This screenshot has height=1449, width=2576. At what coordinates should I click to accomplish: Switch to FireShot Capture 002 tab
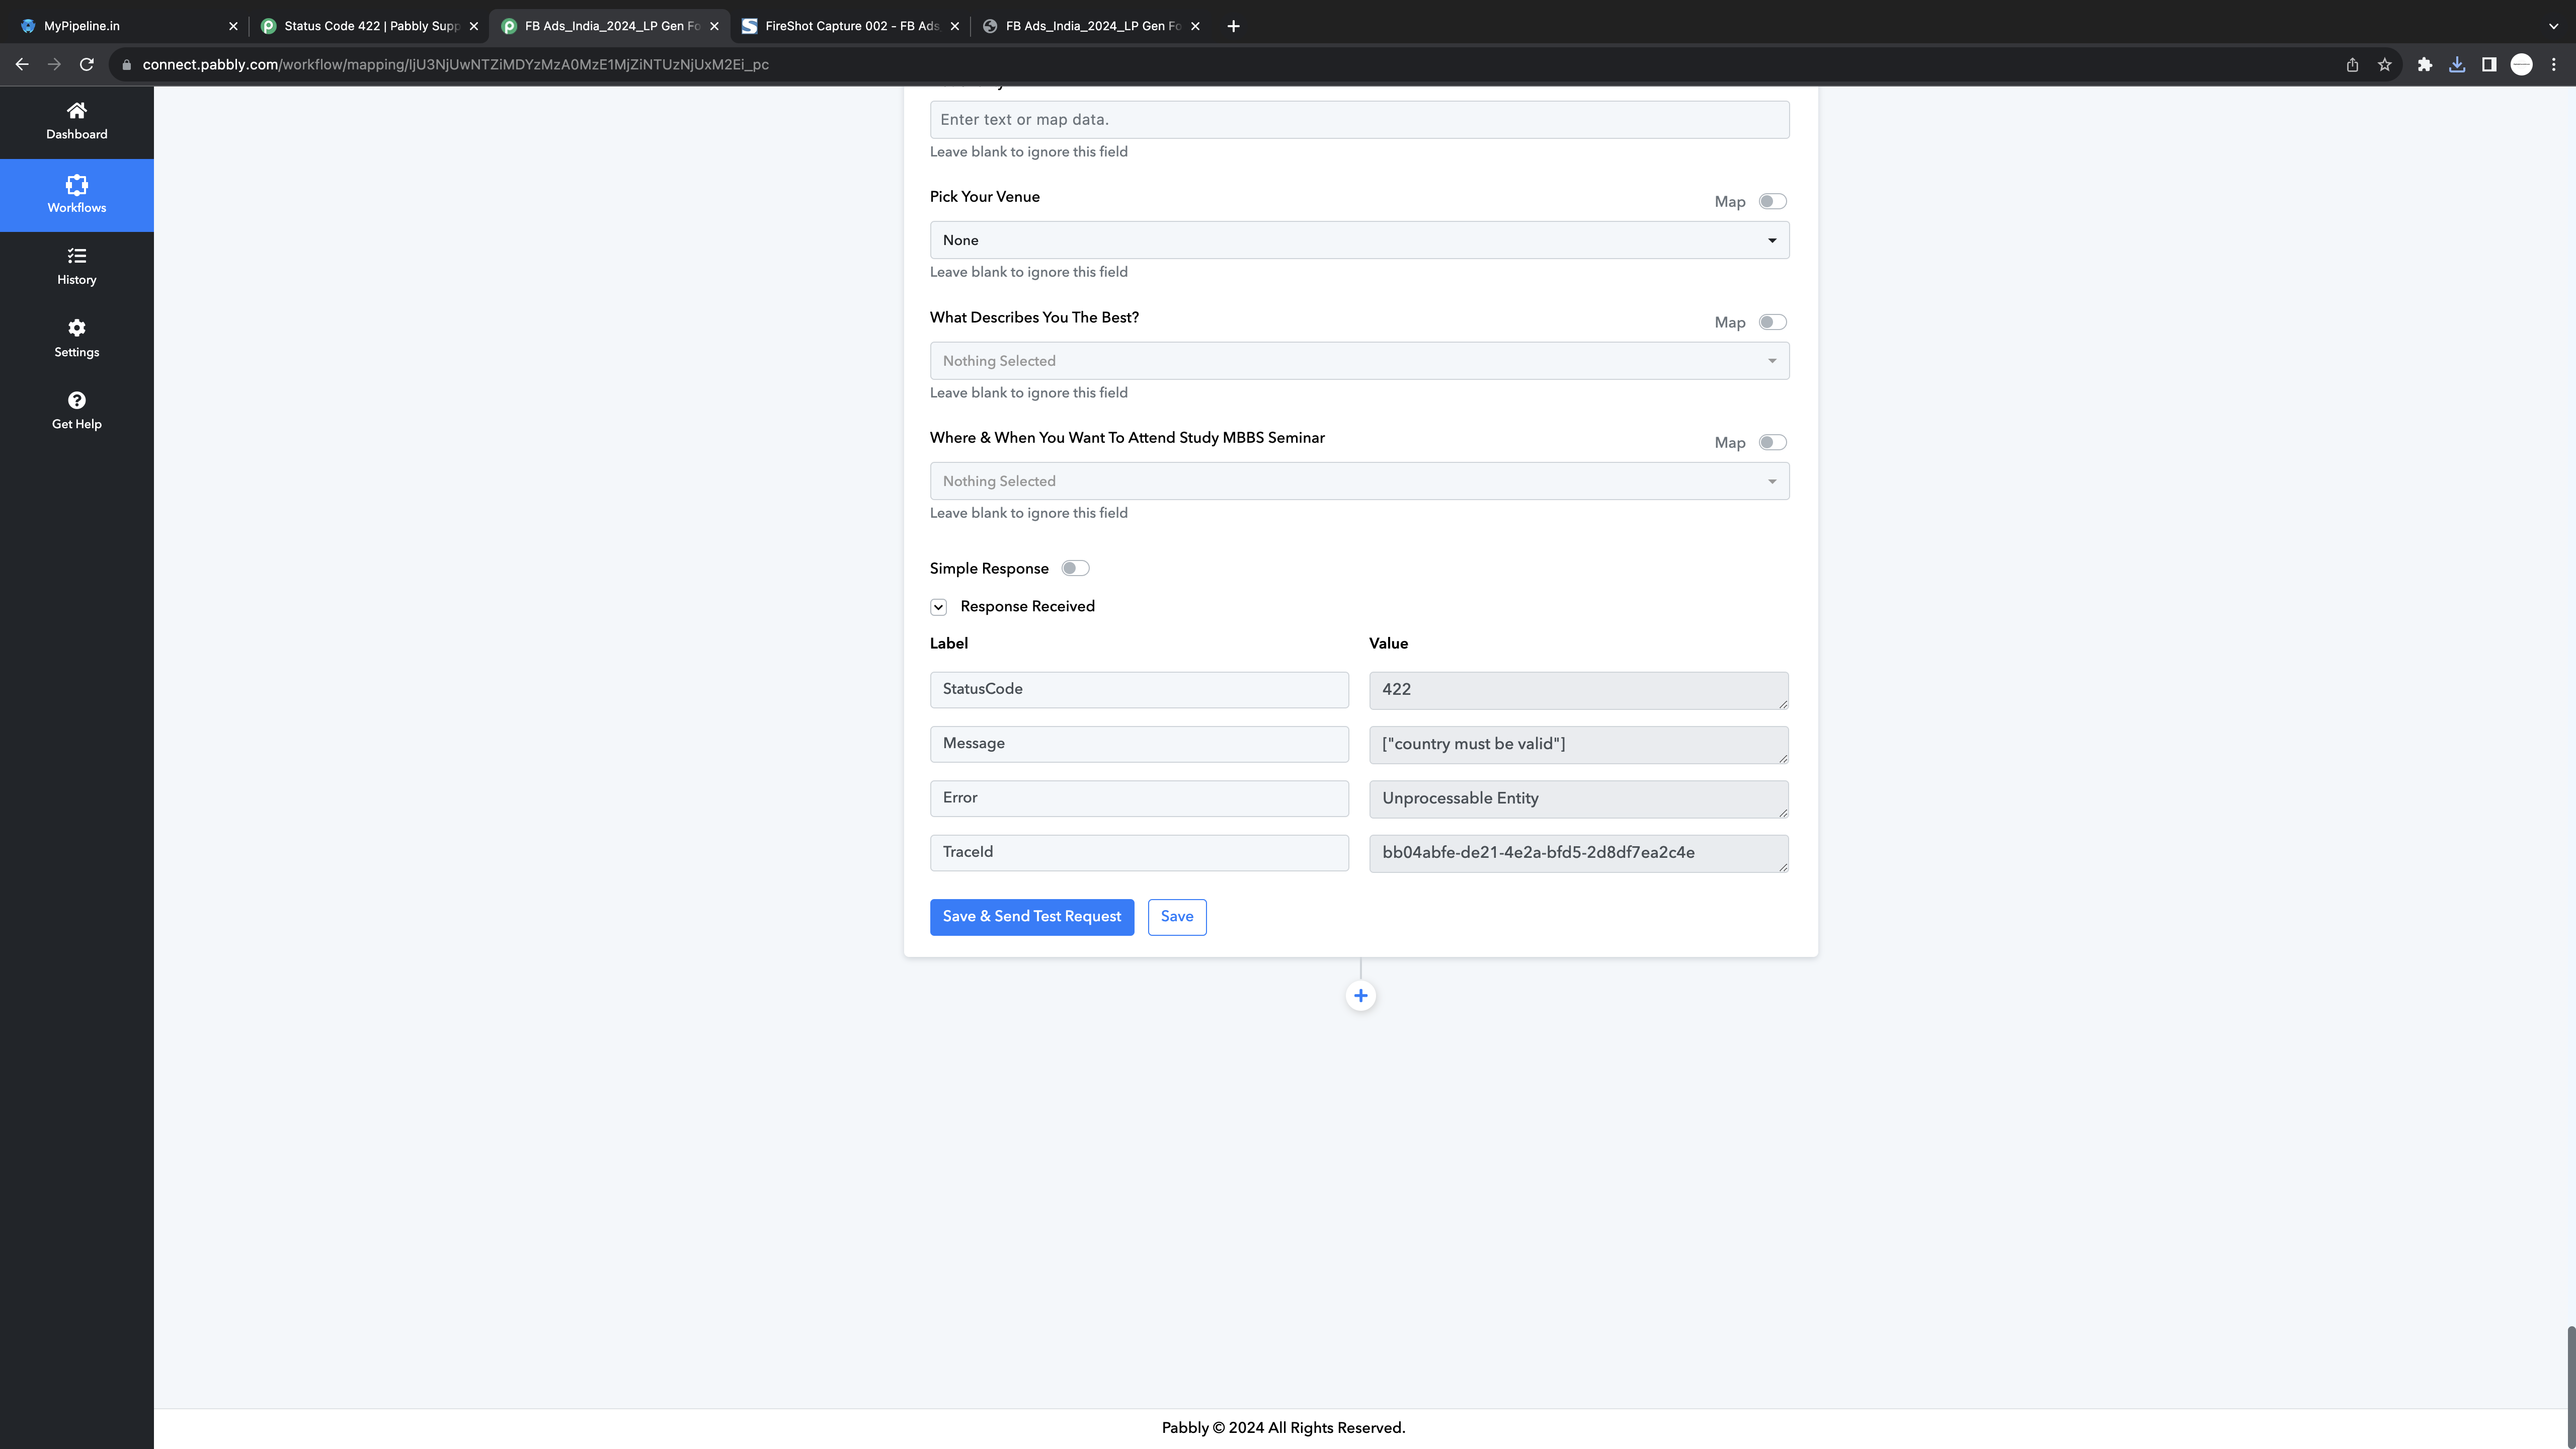click(x=849, y=26)
